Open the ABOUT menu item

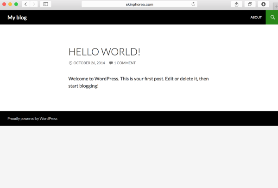(256, 17)
